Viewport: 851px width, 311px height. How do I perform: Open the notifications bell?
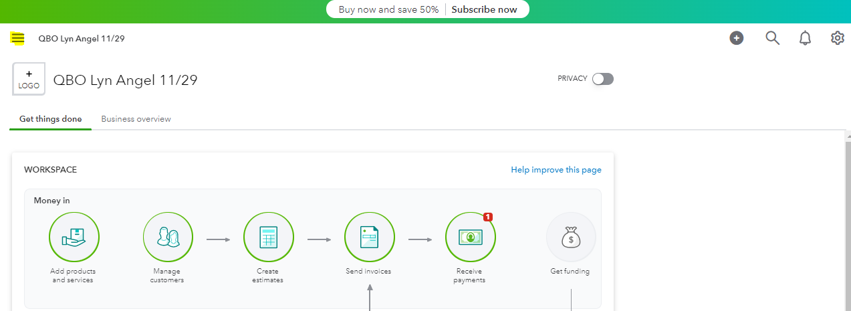coord(805,38)
